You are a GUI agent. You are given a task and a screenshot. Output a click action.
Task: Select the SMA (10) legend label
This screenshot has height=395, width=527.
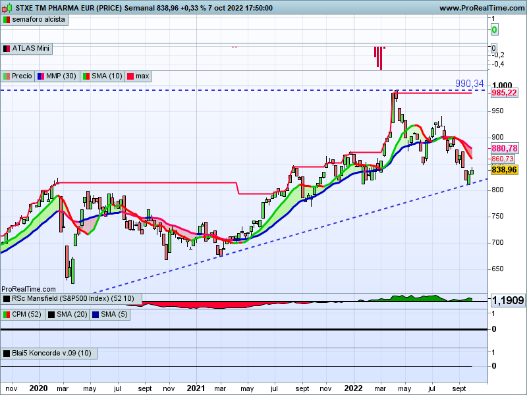click(x=107, y=76)
